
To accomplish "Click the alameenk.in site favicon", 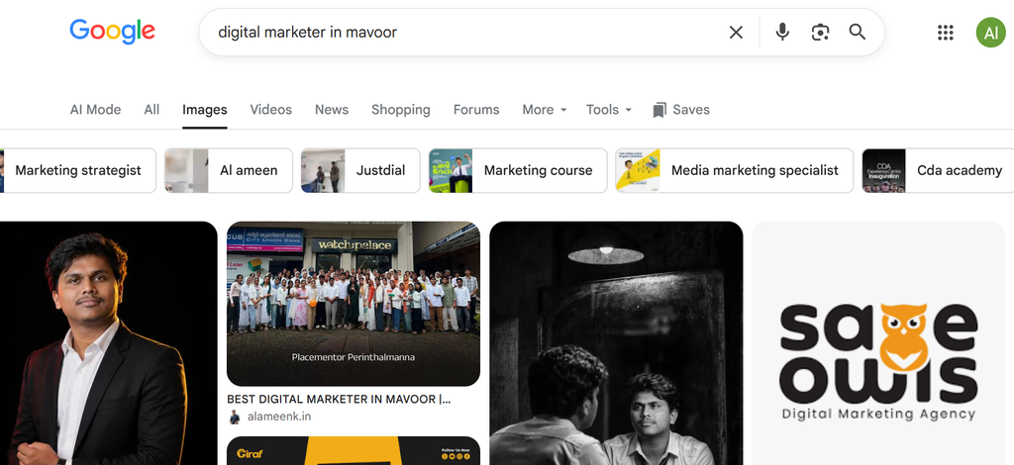I will point(234,418).
